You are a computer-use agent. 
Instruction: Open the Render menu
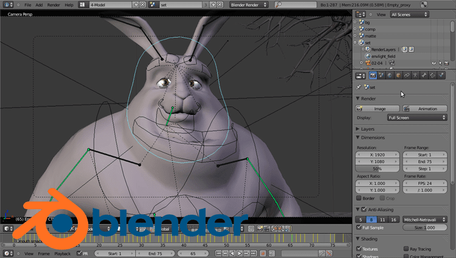point(54,5)
